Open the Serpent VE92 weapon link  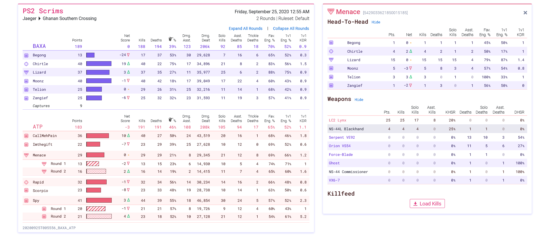(342, 138)
